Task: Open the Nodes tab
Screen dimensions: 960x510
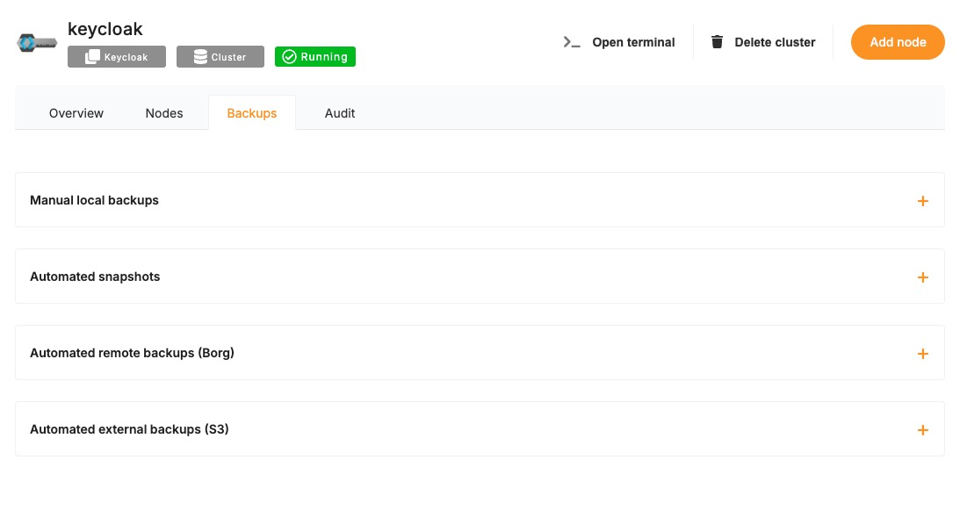Action: click(164, 113)
